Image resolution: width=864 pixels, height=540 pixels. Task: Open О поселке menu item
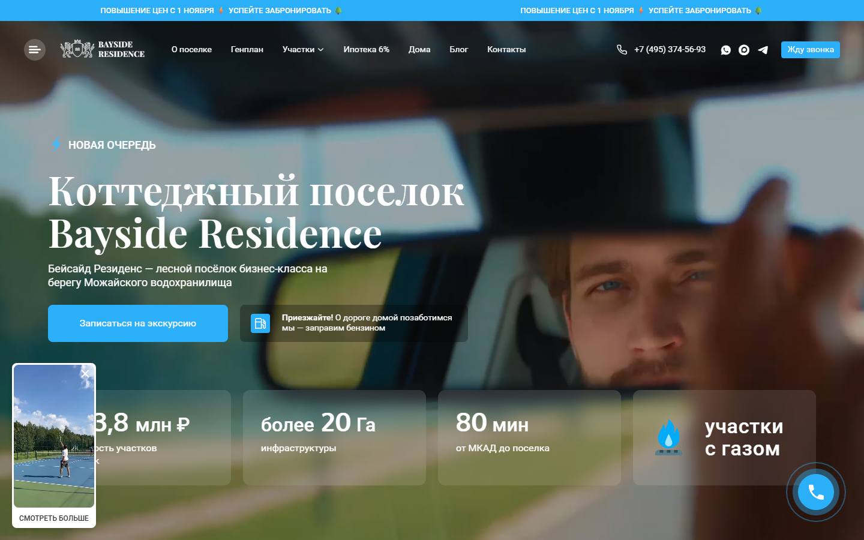[x=191, y=50]
